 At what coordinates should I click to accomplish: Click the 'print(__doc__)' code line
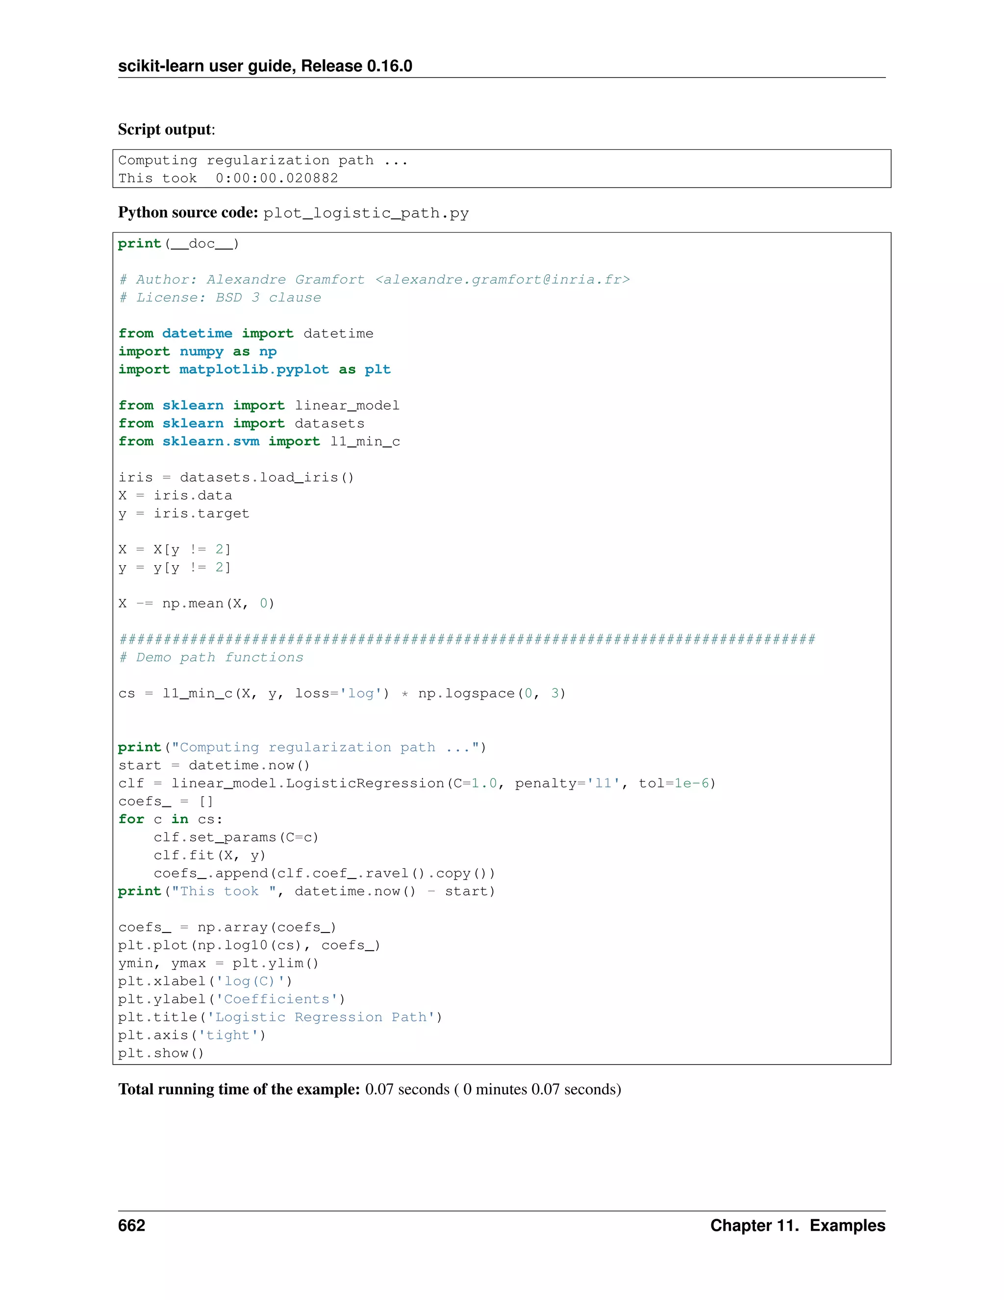(x=178, y=243)
